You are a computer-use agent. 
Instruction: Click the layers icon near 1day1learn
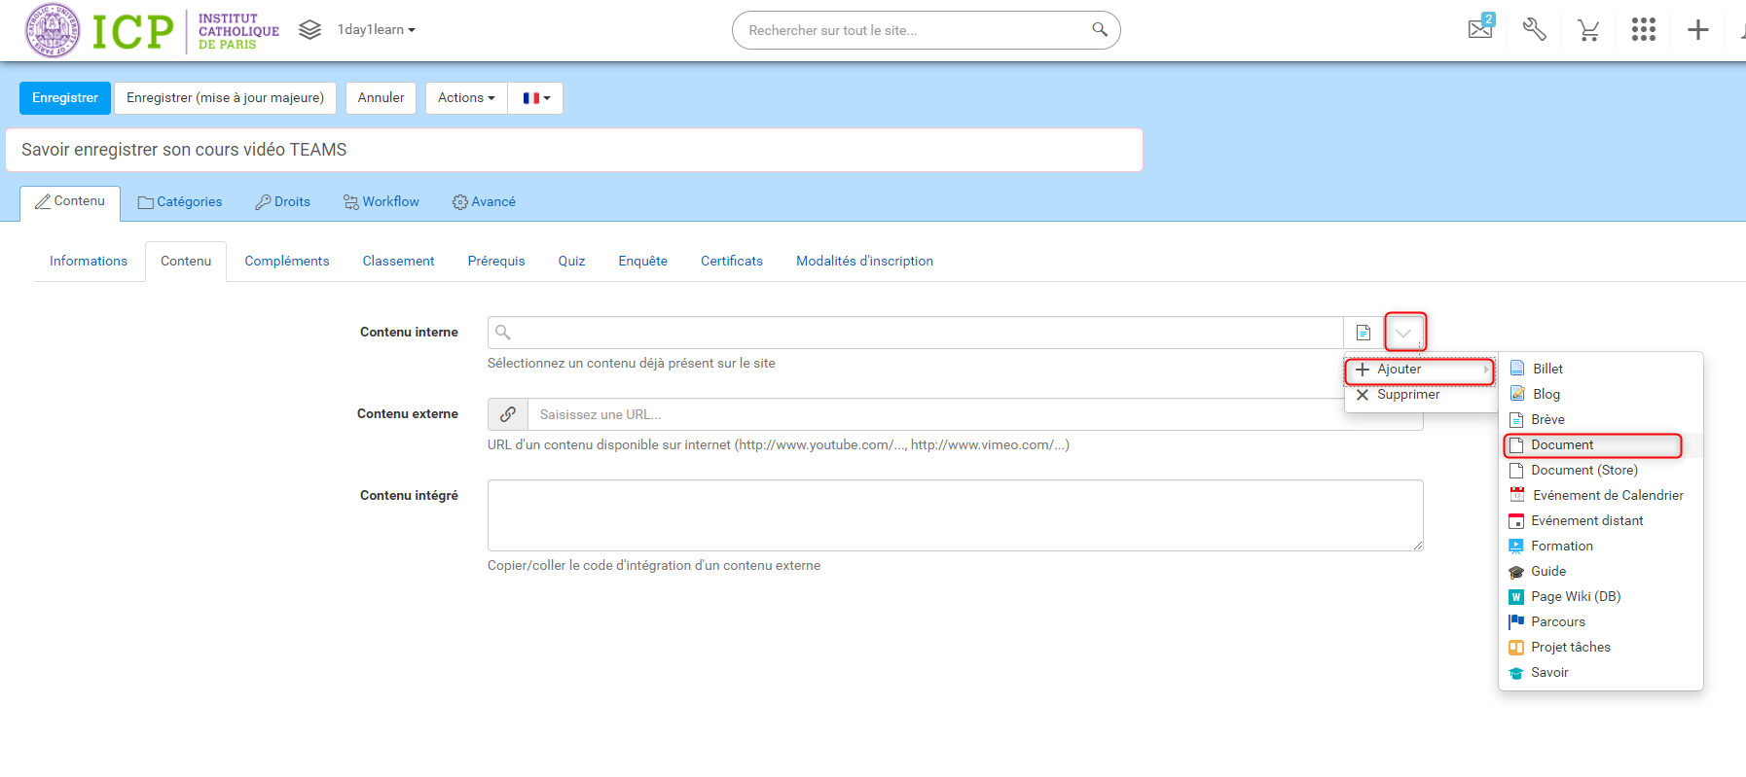pyautogui.click(x=309, y=30)
